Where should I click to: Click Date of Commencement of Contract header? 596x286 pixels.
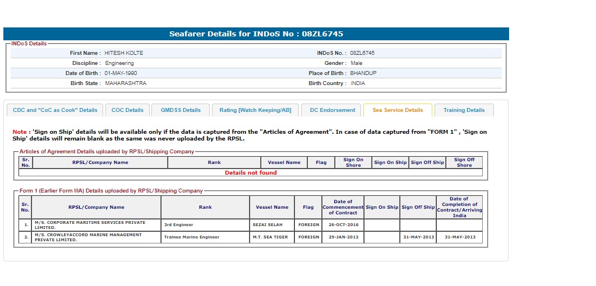tap(343, 207)
